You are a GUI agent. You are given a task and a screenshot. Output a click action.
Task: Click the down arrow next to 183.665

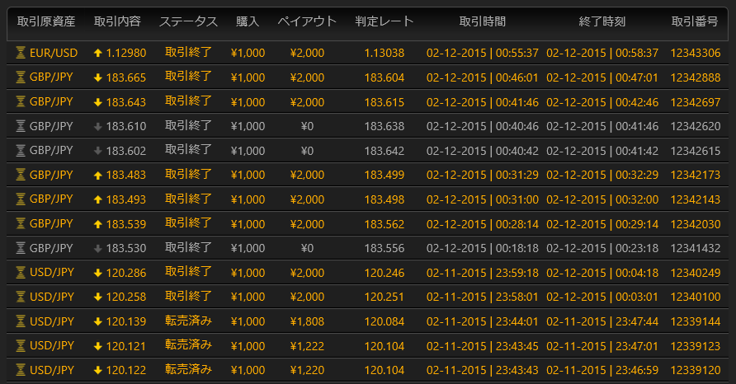[x=97, y=77]
